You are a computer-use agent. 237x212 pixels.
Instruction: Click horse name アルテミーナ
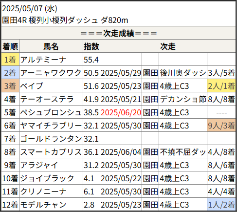pos(43,60)
